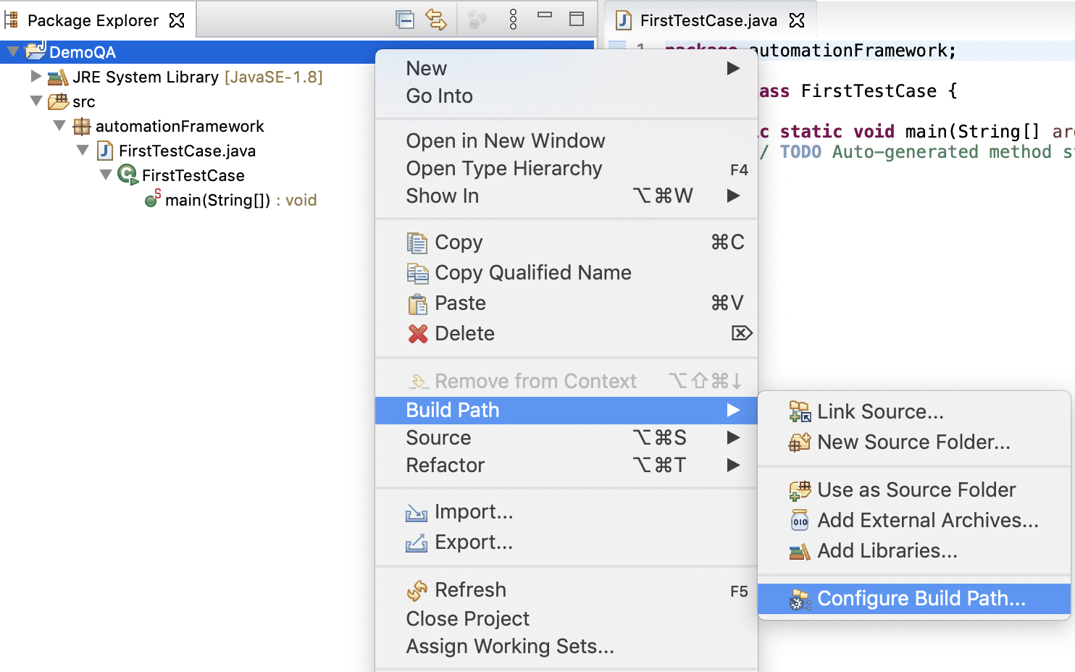Click the FirstTestCase class name in editor
Image resolution: width=1075 pixels, height=672 pixels.
[x=869, y=91]
